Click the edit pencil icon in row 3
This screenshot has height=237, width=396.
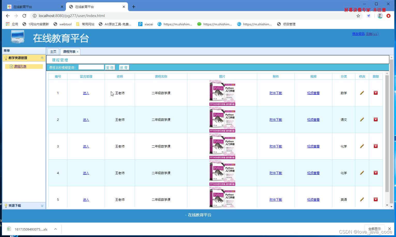click(x=362, y=146)
